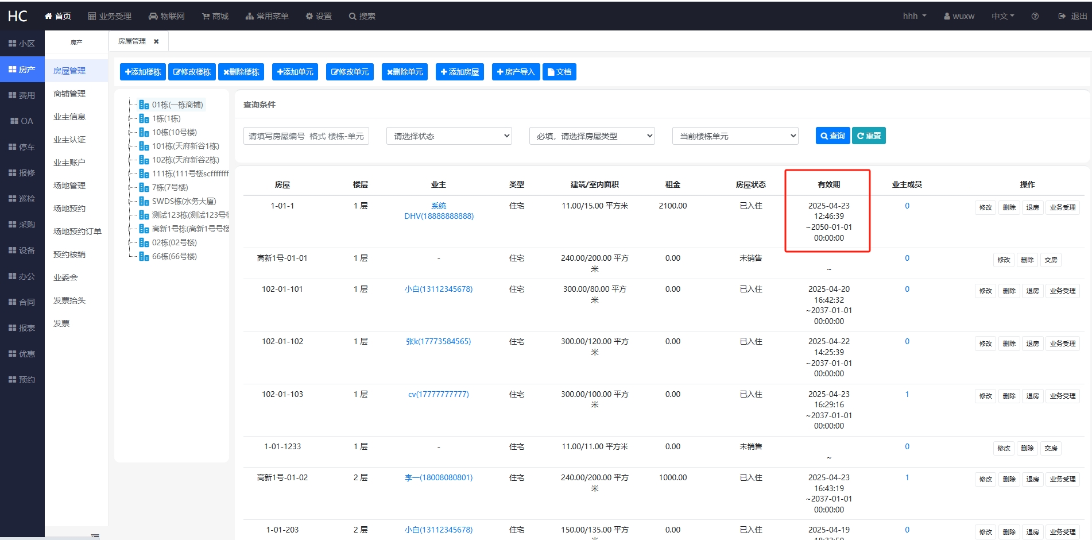1092x540 pixels.
Task: Open the 房屋类型 required dropdown
Action: pyautogui.click(x=592, y=136)
